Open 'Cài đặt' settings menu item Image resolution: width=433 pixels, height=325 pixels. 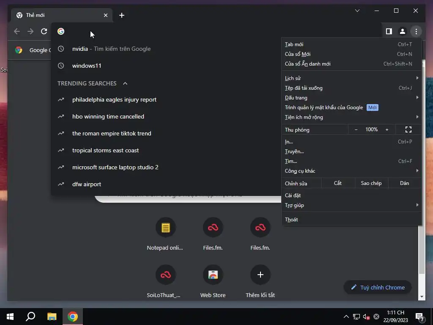[x=351, y=196]
